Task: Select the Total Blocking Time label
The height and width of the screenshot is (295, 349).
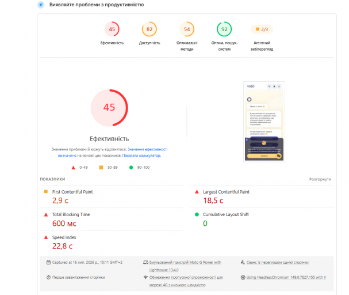Action: coord(71,214)
